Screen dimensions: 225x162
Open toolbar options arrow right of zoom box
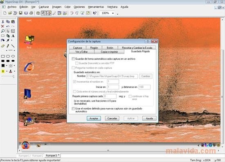tap(118, 14)
